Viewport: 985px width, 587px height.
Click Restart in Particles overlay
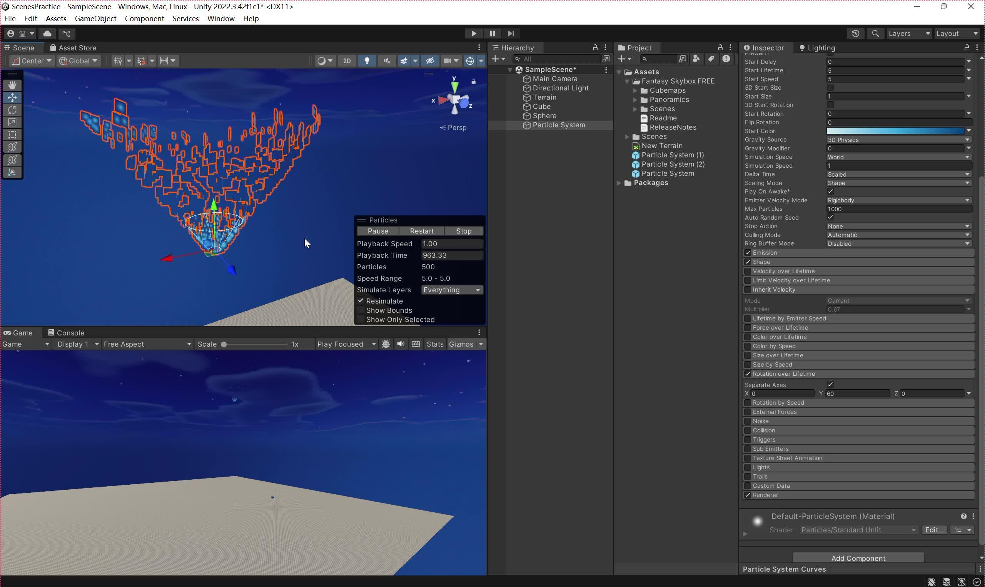point(422,231)
